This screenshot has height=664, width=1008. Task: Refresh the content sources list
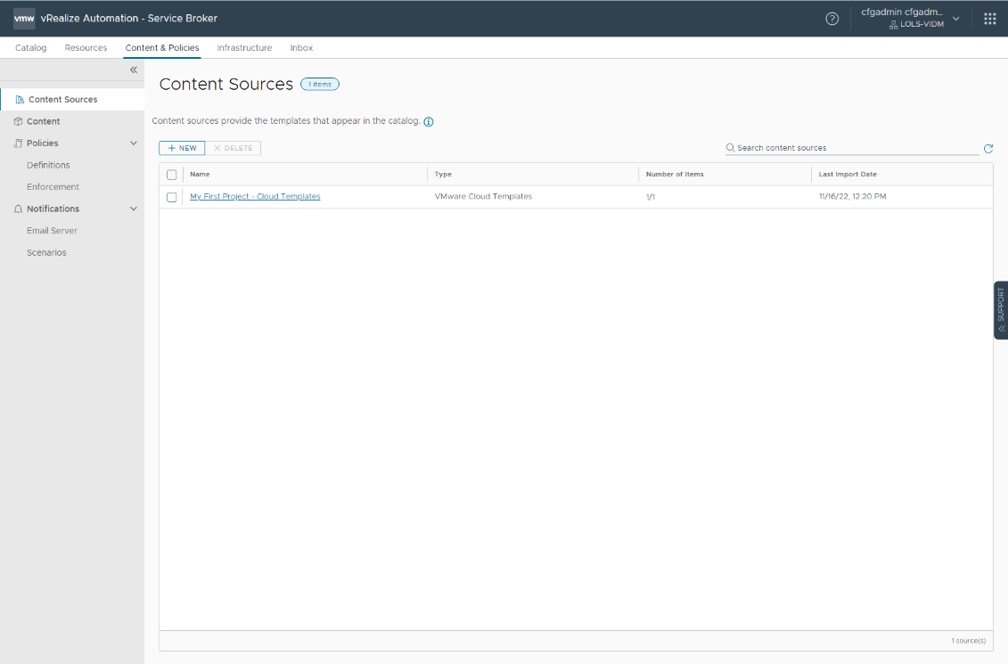click(988, 149)
